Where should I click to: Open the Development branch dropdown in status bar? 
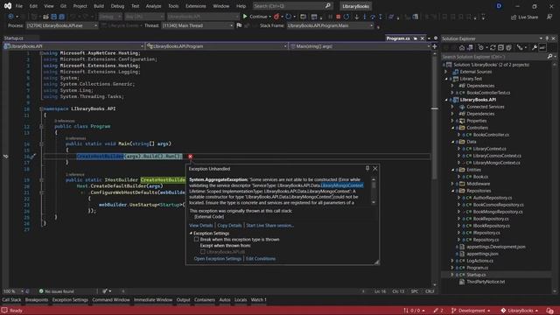(471, 311)
